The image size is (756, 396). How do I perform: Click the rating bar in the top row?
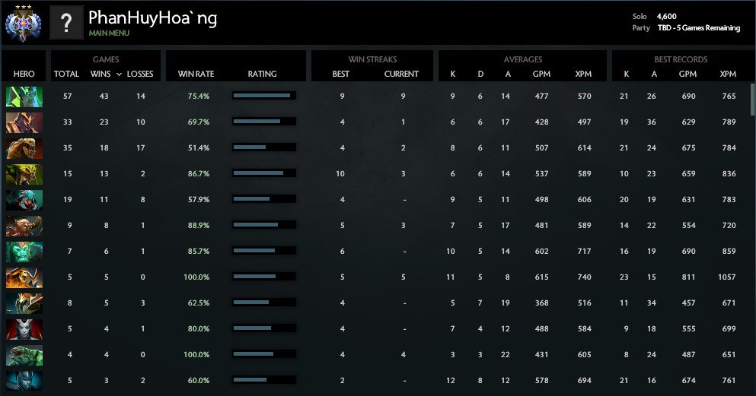click(263, 96)
